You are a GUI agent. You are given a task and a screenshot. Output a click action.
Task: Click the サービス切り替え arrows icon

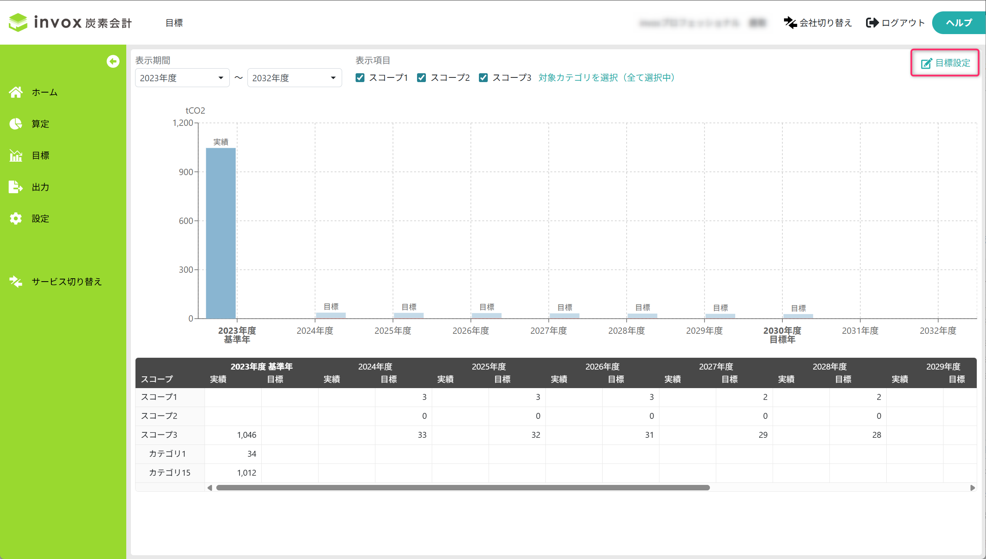tap(16, 282)
